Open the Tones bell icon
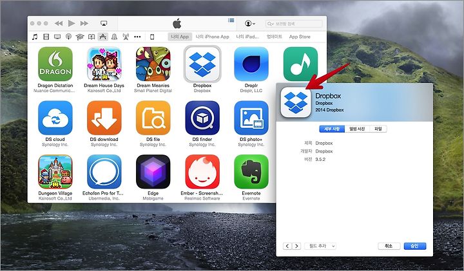464x271 pixels. pos(114,37)
